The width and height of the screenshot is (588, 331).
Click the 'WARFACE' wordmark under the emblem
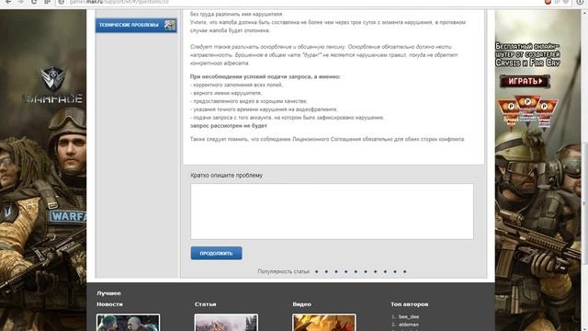click(x=52, y=99)
